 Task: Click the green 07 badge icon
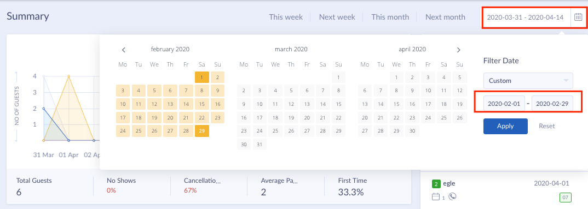pos(565,197)
